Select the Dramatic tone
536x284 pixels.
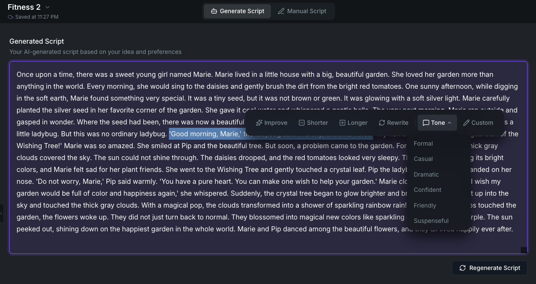(x=426, y=174)
